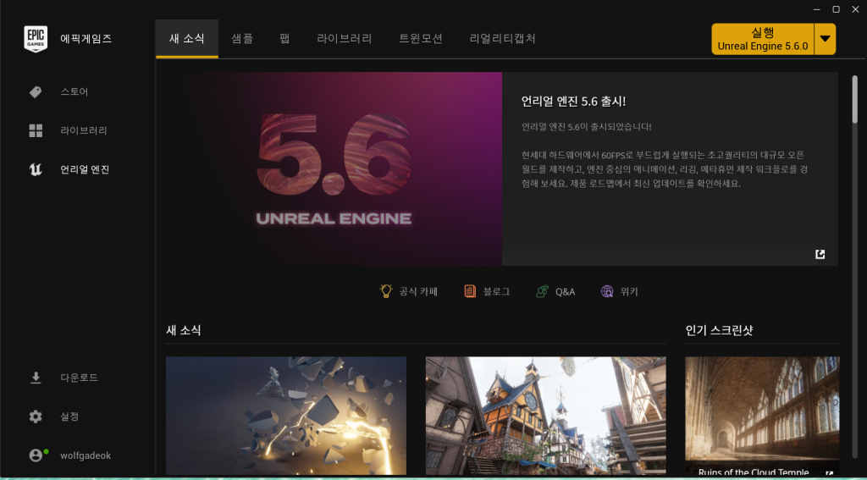Click the 새 소식 section heading
This screenshot has height=480, width=867.
183,331
